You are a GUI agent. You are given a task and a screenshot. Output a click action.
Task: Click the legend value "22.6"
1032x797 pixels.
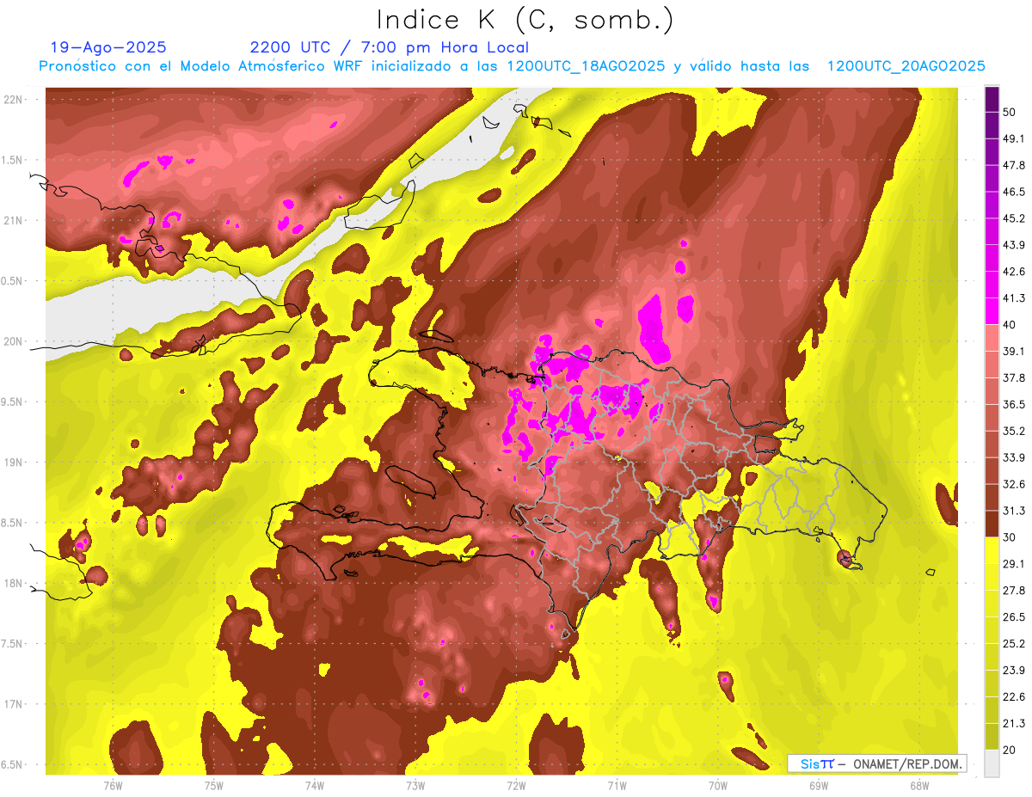click(x=1015, y=697)
